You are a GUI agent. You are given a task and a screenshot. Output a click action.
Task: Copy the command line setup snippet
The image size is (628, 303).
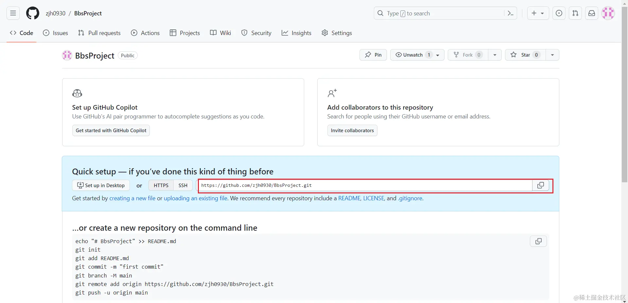point(538,241)
